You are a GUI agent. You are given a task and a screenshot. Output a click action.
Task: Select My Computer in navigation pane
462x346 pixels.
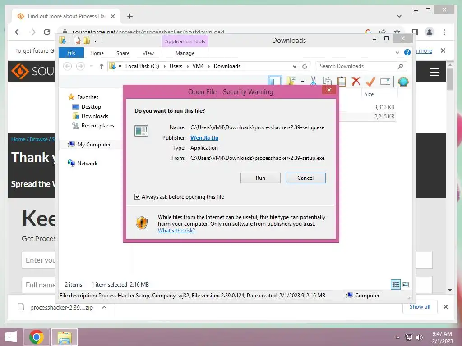tap(94, 145)
